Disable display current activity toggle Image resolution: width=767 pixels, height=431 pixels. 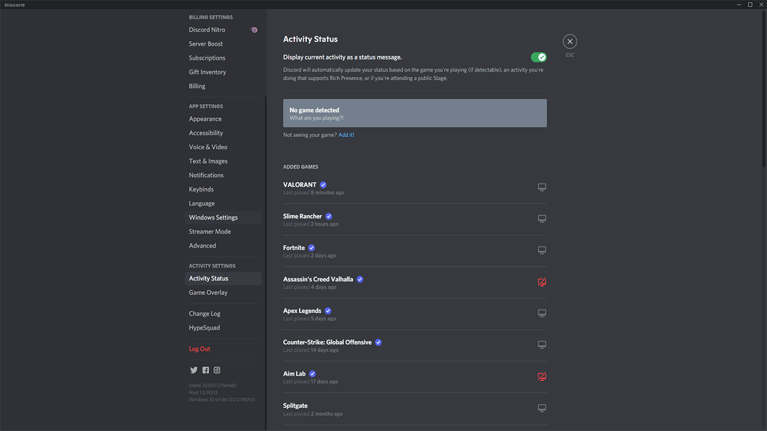pyautogui.click(x=539, y=57)
